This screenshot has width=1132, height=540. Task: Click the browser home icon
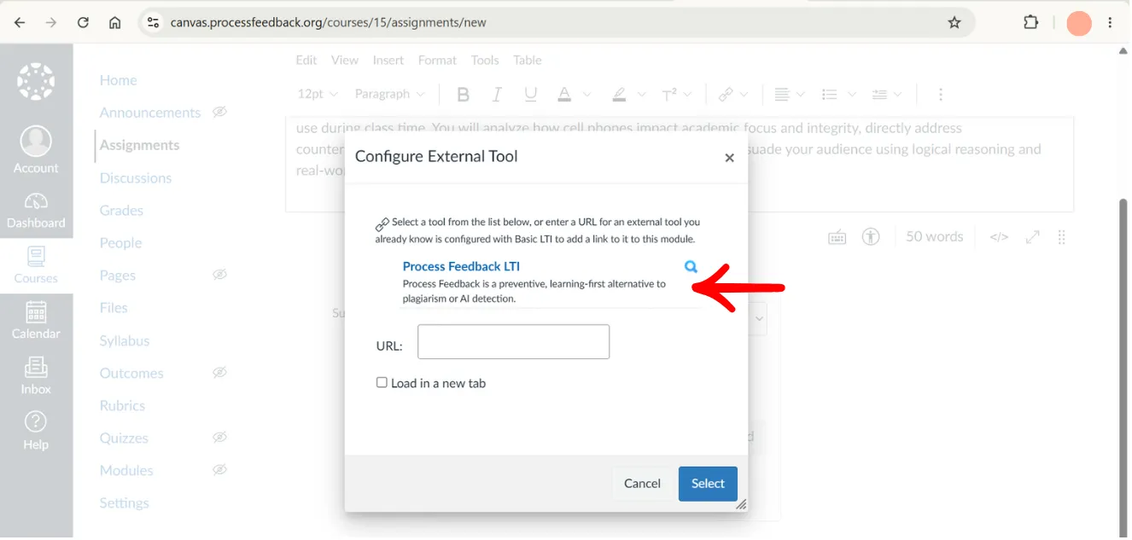pos(114,23)
